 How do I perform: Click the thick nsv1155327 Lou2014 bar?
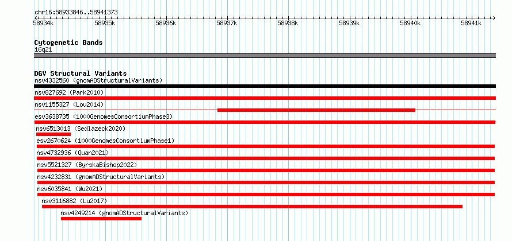pos(316,110)
